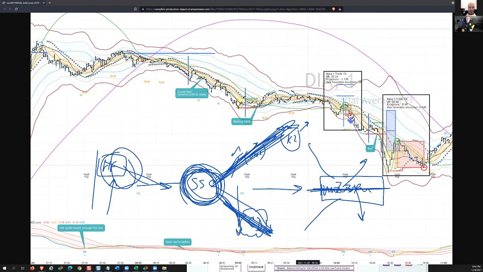Open taskbar search

pyautogui.click(x=14, y=268)
